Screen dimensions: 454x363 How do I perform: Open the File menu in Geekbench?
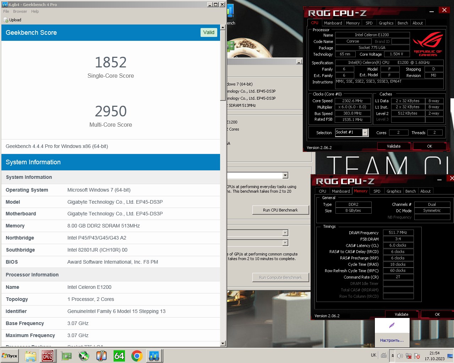coord(6,11)
